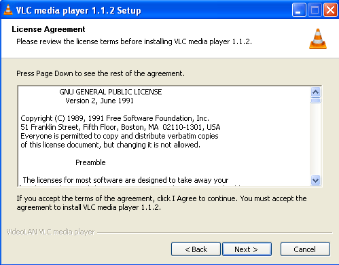Cancel the VLC installation
The image size is (339, 265).
(305, 249)
